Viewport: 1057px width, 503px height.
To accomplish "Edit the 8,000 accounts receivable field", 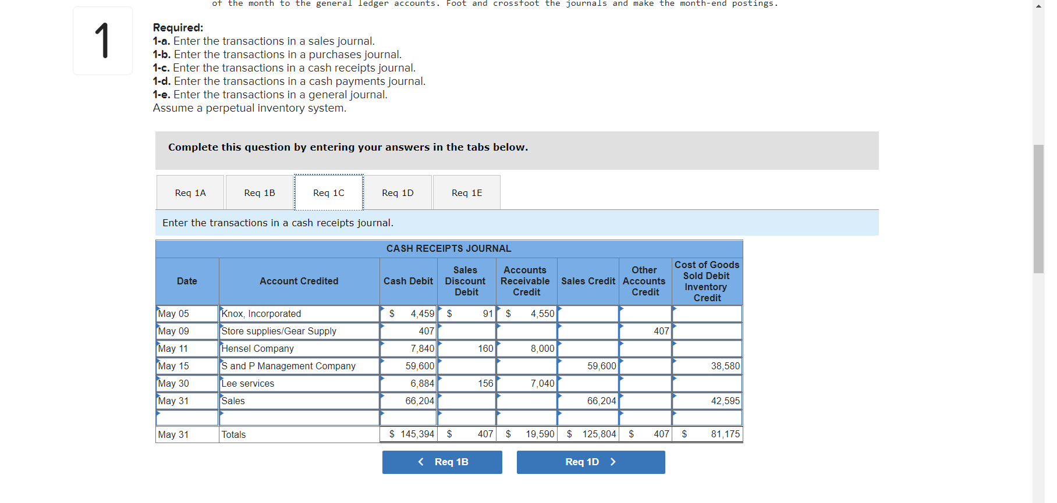I will 527,348.
